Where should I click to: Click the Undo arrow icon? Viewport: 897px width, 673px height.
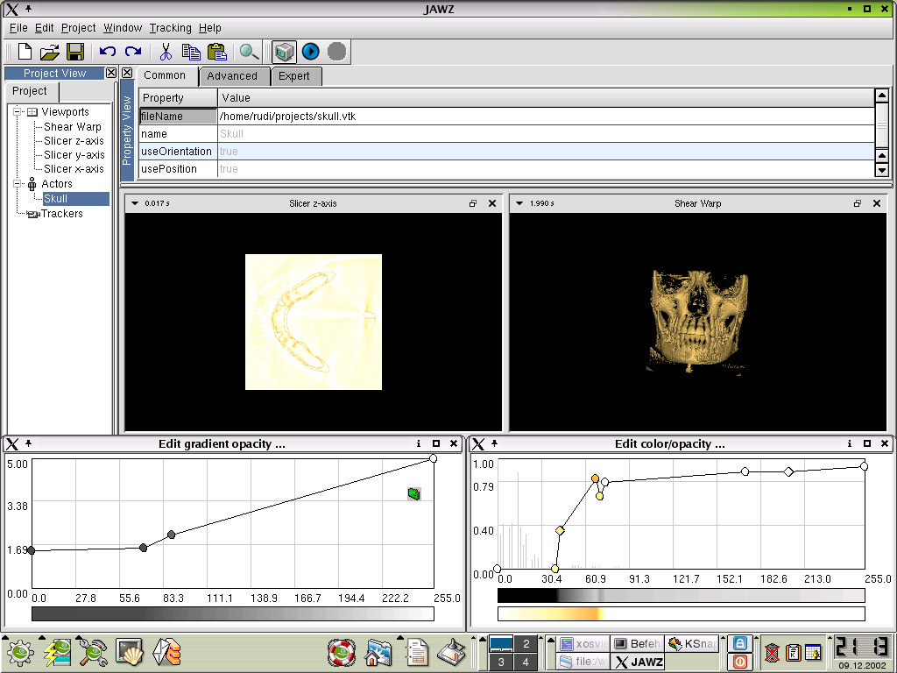tap(108, 52)
